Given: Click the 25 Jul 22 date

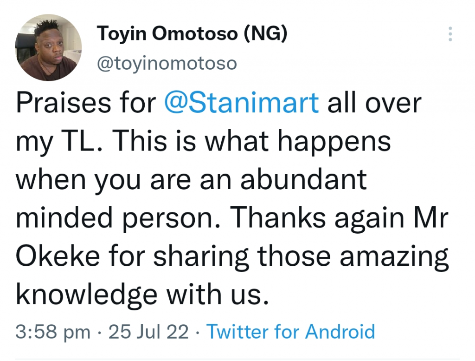Looking at the screenshot, I should tap(148, 332).
